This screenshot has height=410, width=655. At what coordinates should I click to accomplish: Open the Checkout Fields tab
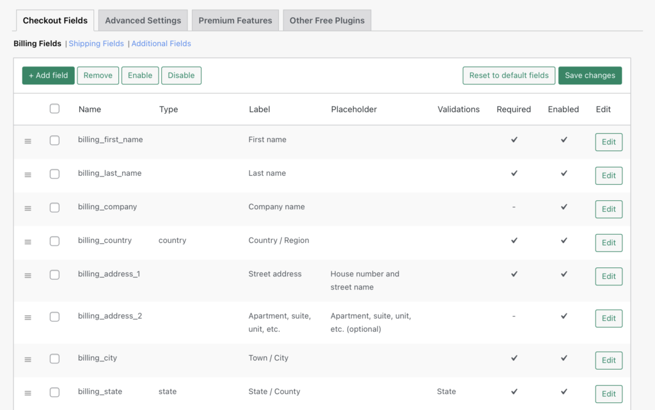[55, 20]
